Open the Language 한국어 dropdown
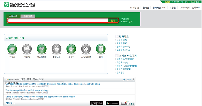The height and width of the screenshot is (106, 202). [196, 8]
